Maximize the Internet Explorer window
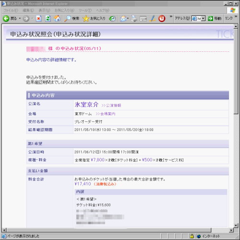Viewport: 240px width, 240px height. pos(230,4)
